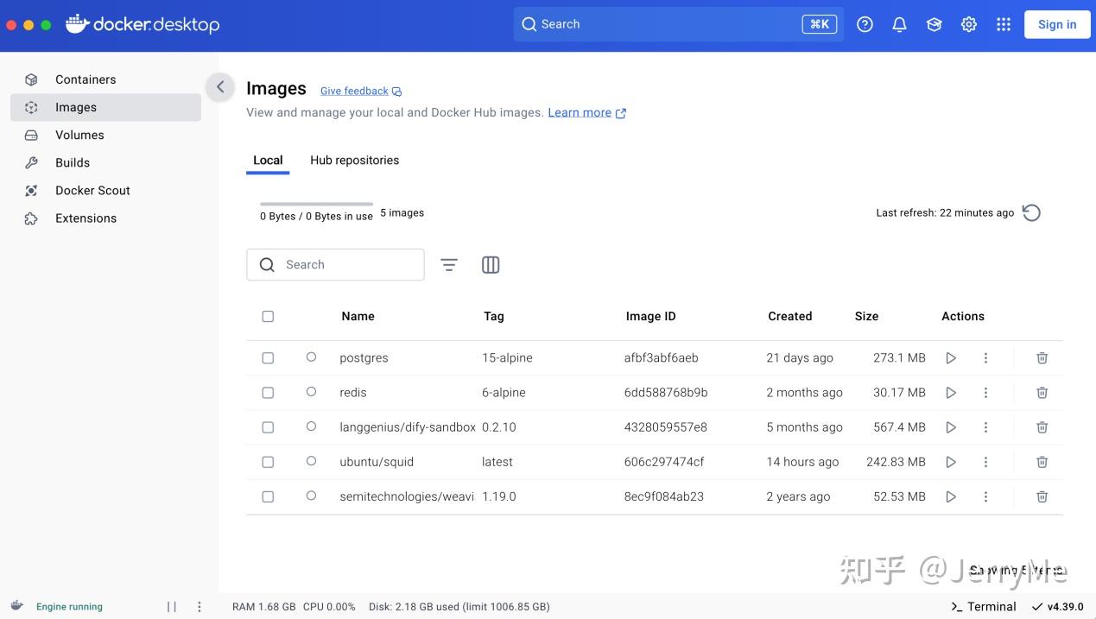Open column display settings icon
The height and width of the screenshot is (619, 1096).
click(x=491, y=265)
